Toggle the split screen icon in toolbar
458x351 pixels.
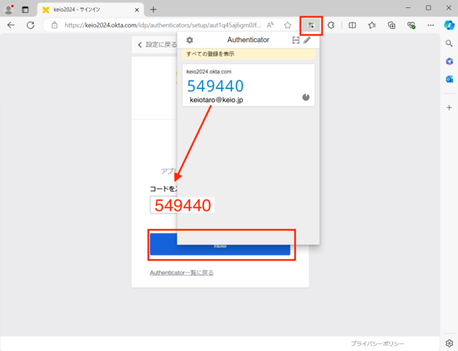point(352,25)
